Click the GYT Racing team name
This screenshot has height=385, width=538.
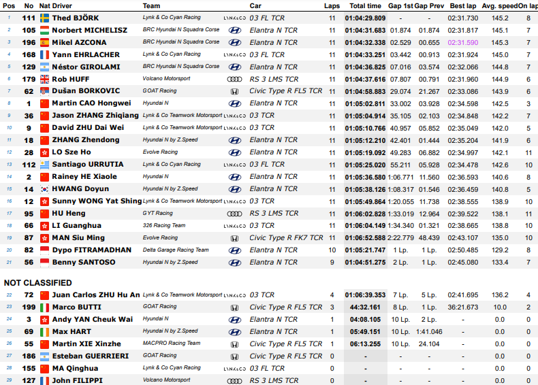[157, 213]
